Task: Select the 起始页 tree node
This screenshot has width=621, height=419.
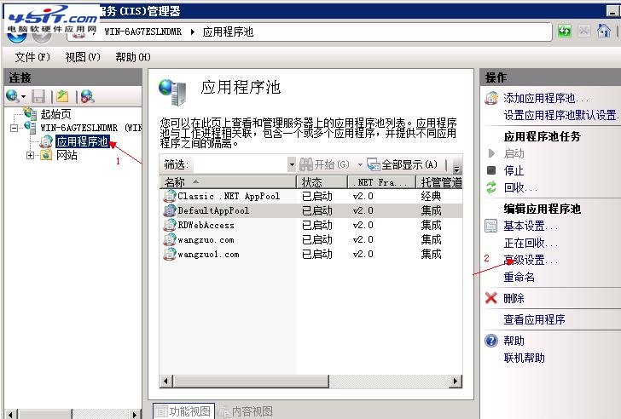Action: click(x=55, y=114)
